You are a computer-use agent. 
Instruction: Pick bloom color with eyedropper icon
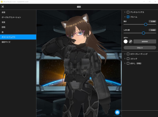[x=130, y=41]
